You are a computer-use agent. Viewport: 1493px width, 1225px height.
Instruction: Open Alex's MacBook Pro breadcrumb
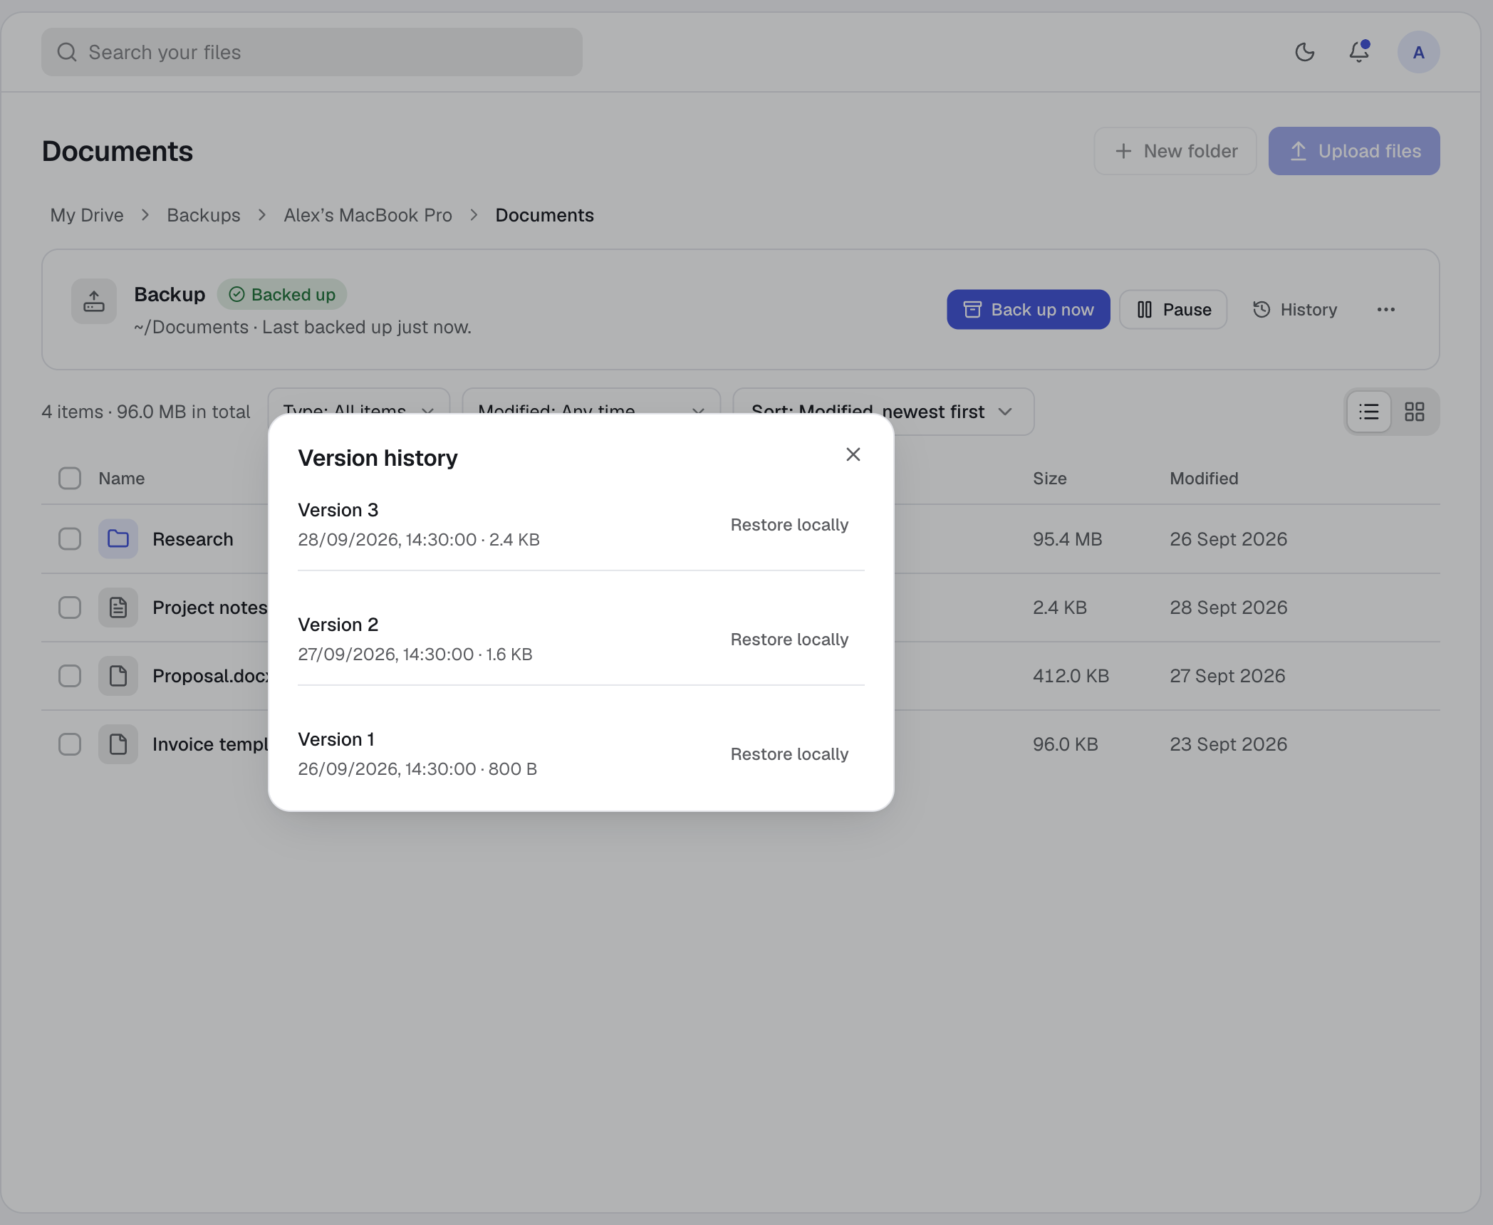[x=368, y=215]
